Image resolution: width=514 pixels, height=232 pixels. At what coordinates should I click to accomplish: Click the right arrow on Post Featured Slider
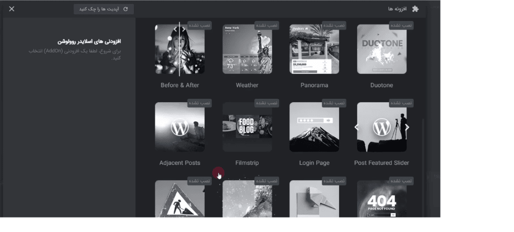[407, 127]
